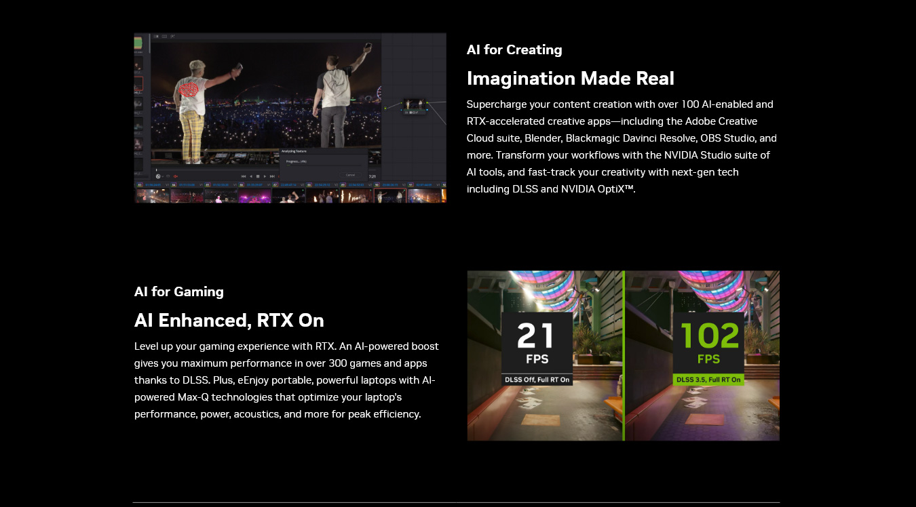Click the green comparison divider line

tap(624, 356)
